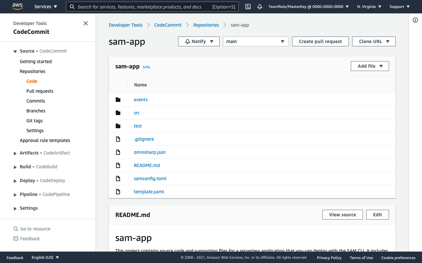Expand the Deploy CodeDeploy section
Screen dimensions: 422x263
[x=15, y=181]
